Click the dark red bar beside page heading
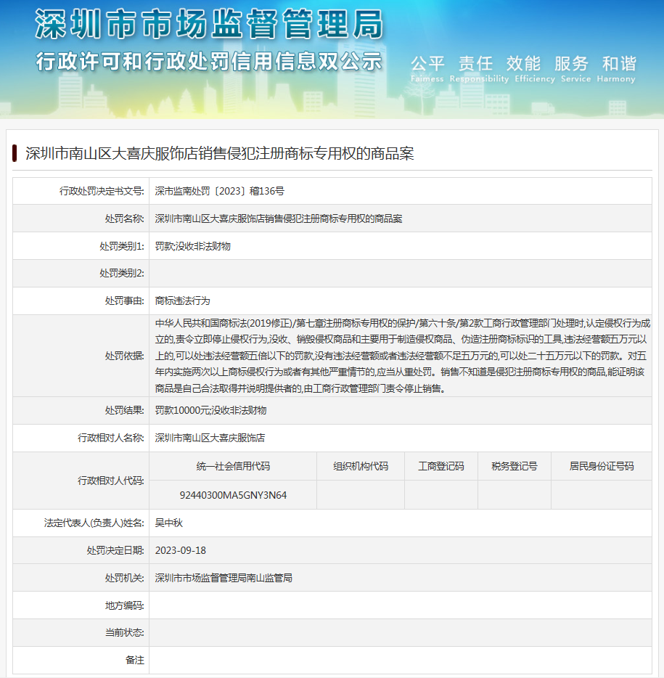 tap(15, 153)
